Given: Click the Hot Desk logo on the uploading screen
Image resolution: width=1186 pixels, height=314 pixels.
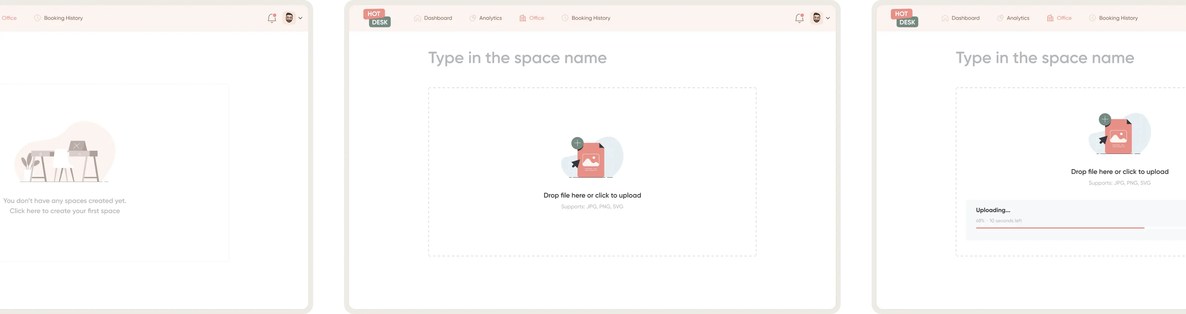Looking at the screenshot, I should [905, 18].
